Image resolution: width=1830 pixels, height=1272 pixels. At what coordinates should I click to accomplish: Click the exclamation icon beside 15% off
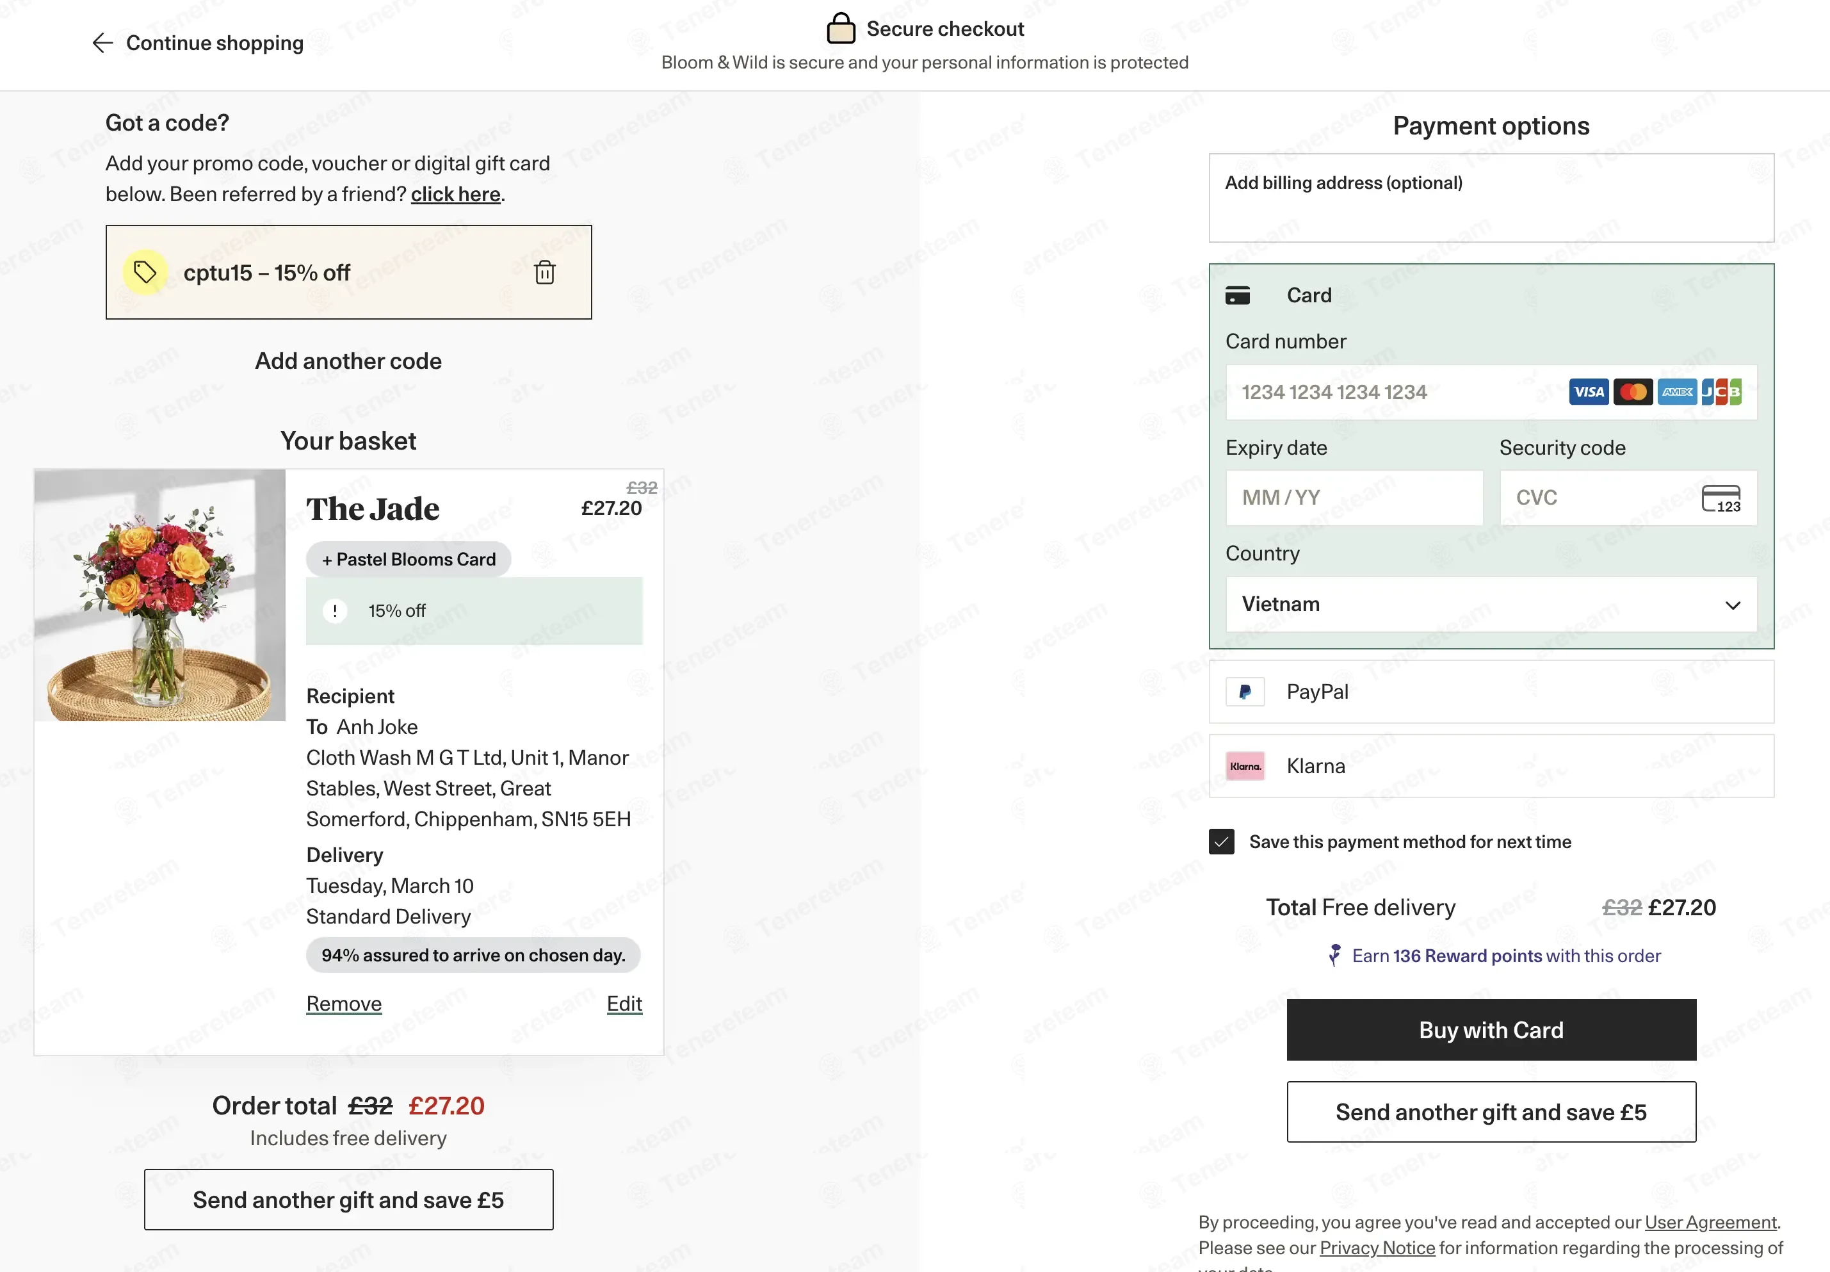click(335, 611)
